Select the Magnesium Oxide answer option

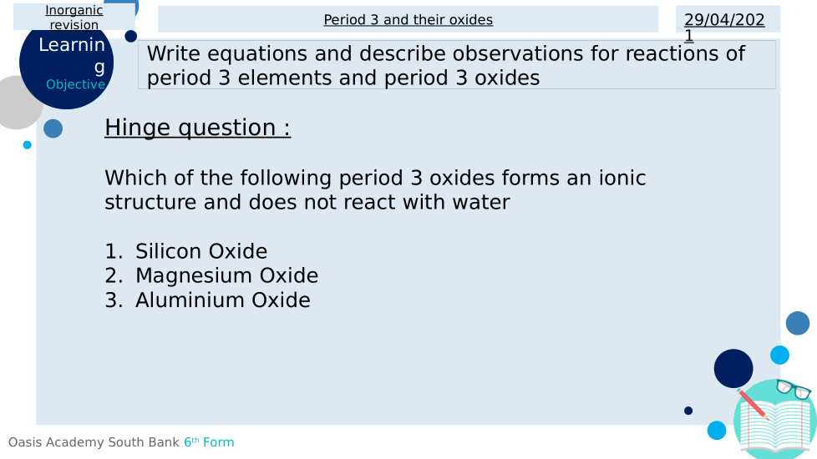226,275
